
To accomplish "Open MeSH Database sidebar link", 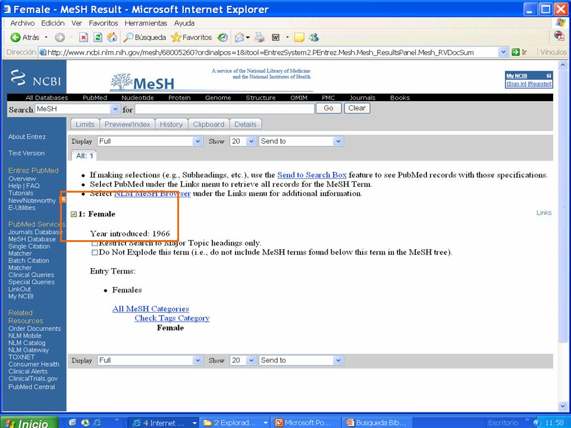I will [32, 239].
